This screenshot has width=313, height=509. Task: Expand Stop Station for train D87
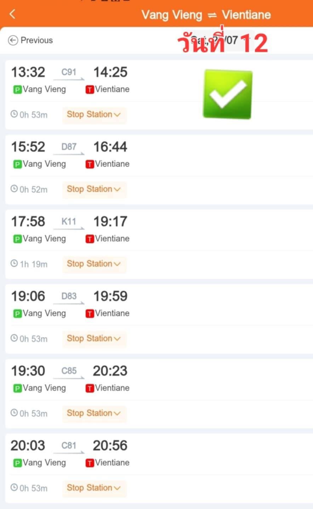[x=94, y=189]
